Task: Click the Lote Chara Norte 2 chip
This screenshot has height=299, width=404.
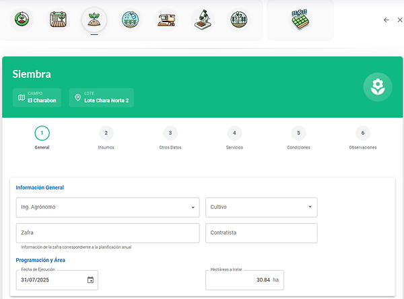Action: tap(101, 97)
